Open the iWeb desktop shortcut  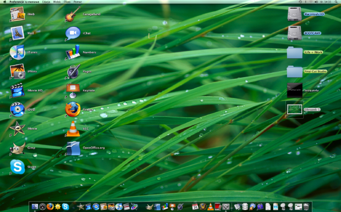pos(18,14)
